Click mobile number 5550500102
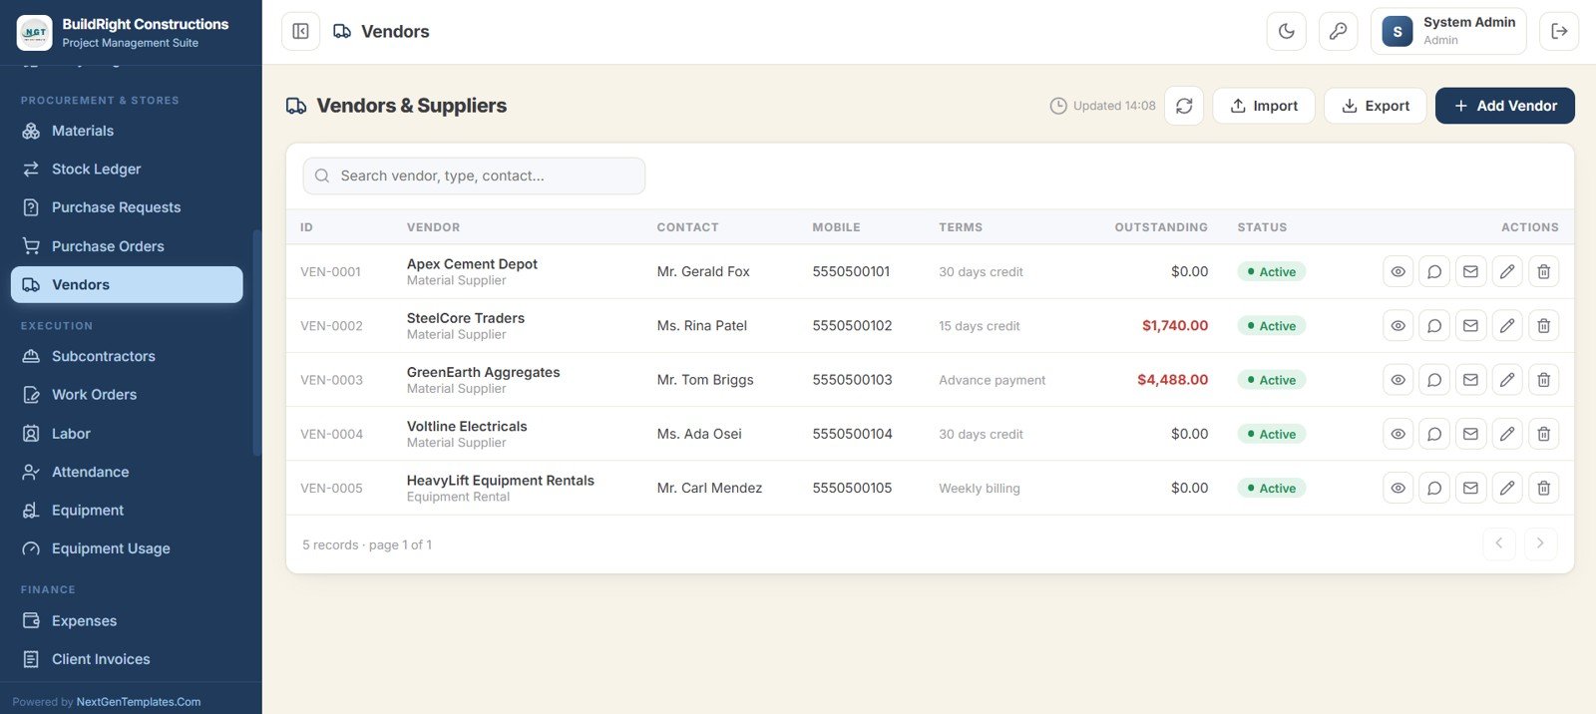 [x=852, y=325]
